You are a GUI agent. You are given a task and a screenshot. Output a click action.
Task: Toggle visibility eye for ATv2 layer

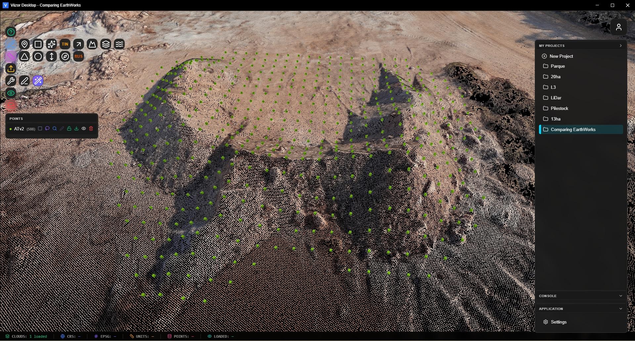[x=84, y=129]
